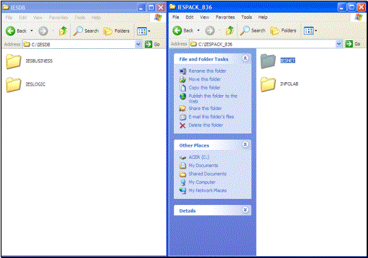
Task: Open Favorites menu in IESDB window
Action: (58, 18)
